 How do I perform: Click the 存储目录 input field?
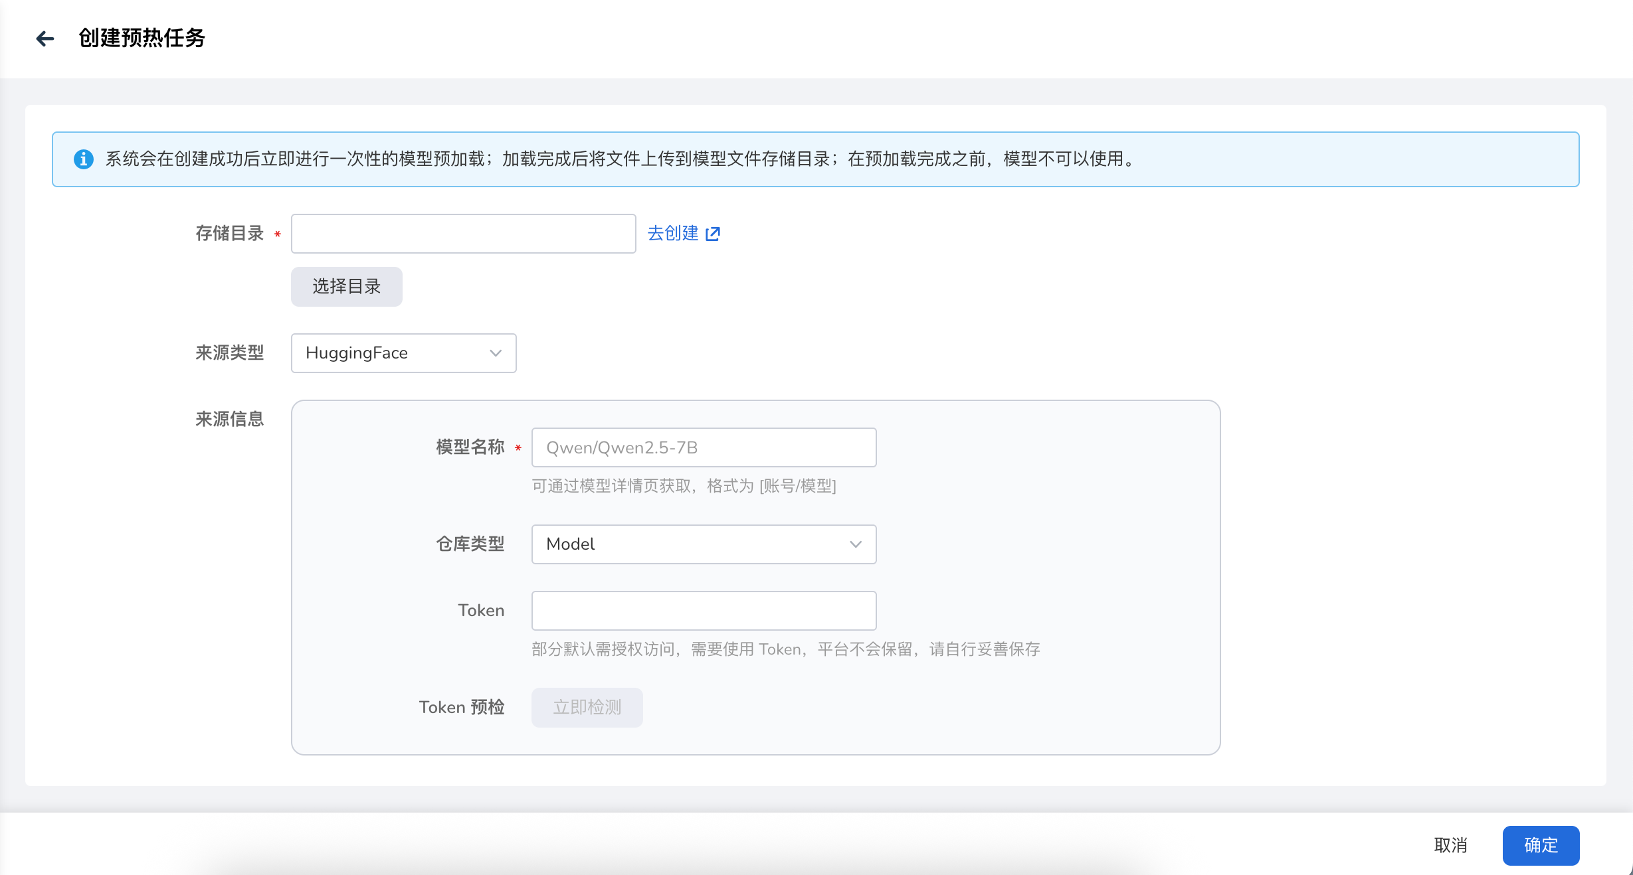463,234
